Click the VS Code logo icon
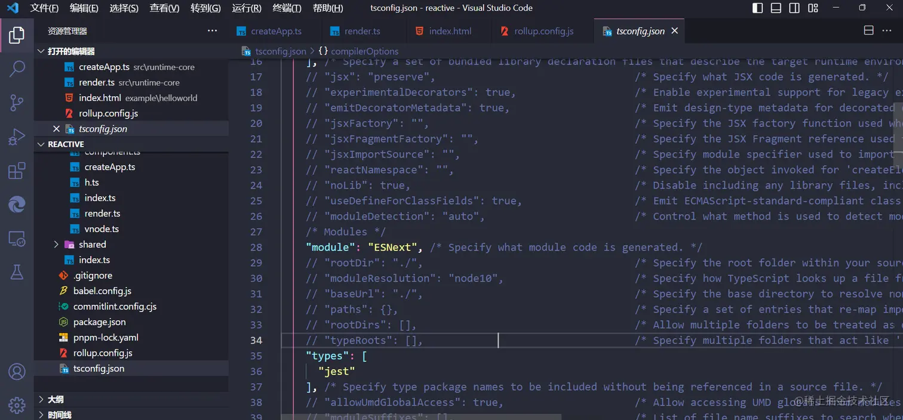This screenshot has width=903, height=420. (x=12, y=8)
